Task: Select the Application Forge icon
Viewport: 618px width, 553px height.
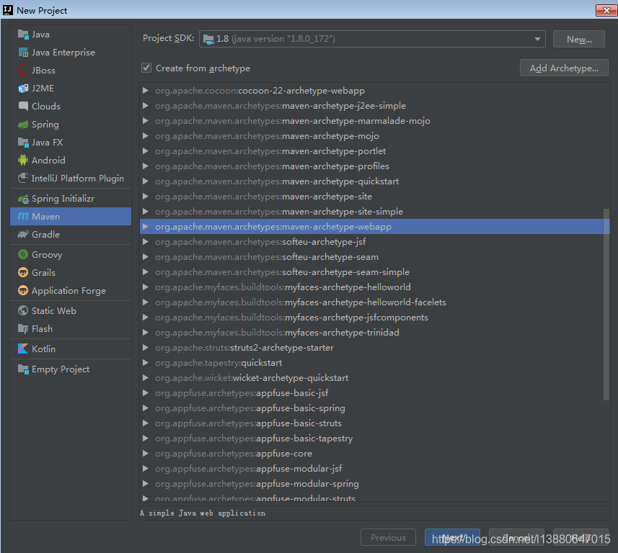Action: point(23,291)
